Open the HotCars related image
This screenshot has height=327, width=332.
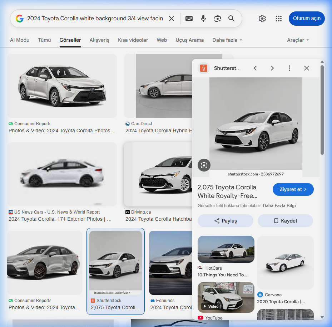(226, 249)
